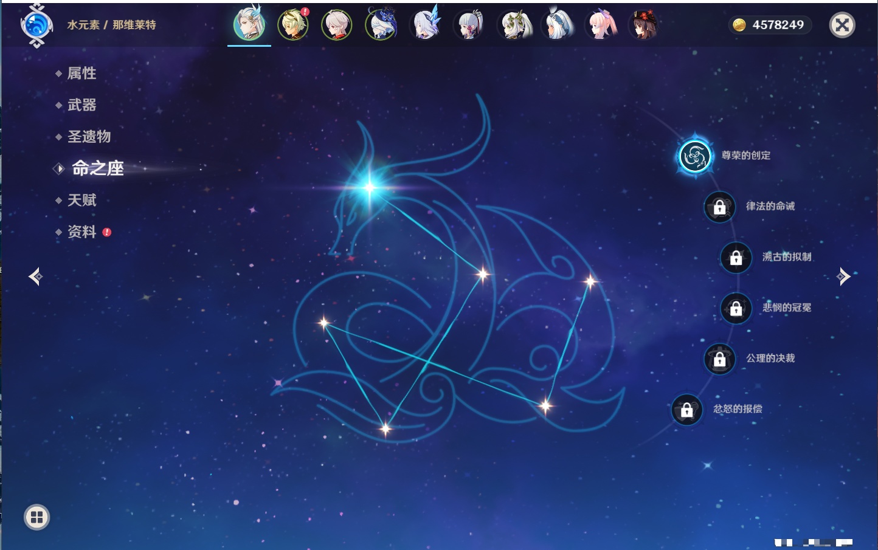
Task: Open the 武器 weapon tab
Action: coord(81,105)
